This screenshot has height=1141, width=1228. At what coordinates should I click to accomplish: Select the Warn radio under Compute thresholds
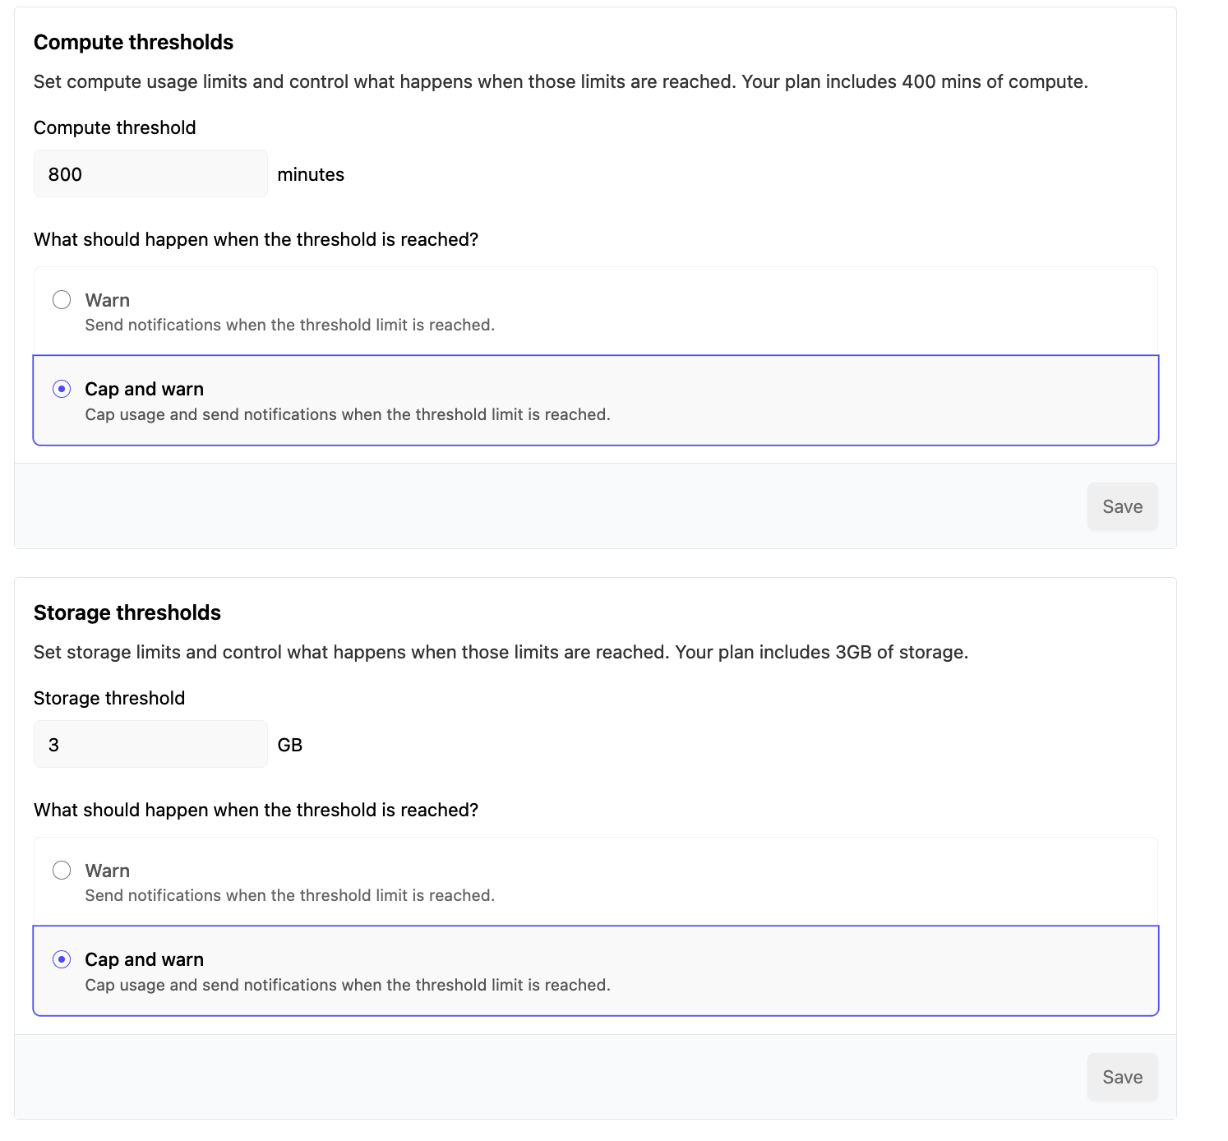62,300
